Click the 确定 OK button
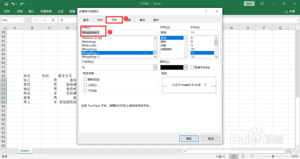Viewport: 300px width, 159px height. [189, 139]
